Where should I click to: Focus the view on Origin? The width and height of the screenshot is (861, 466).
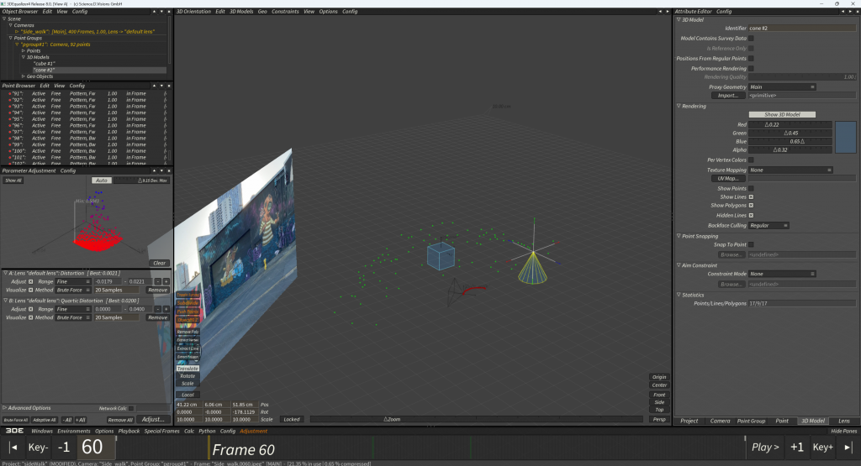pos(659,377)
